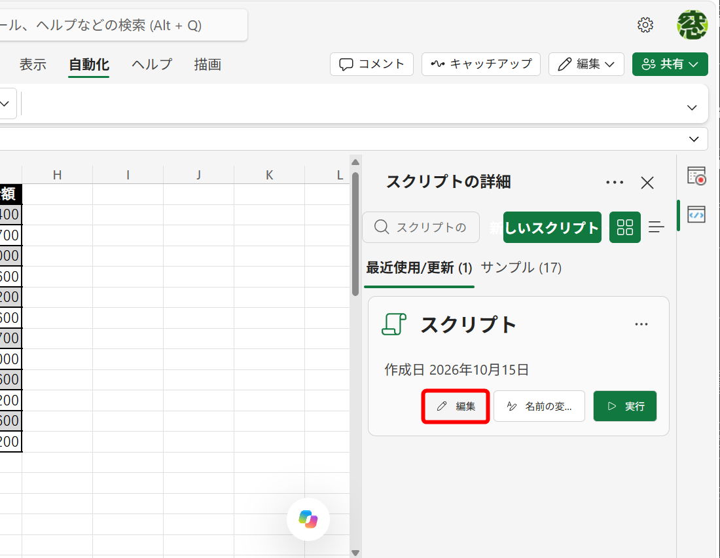The image size is (720, 558).
Task: Open the 共有 share dropdown
Action: [670, 64]
